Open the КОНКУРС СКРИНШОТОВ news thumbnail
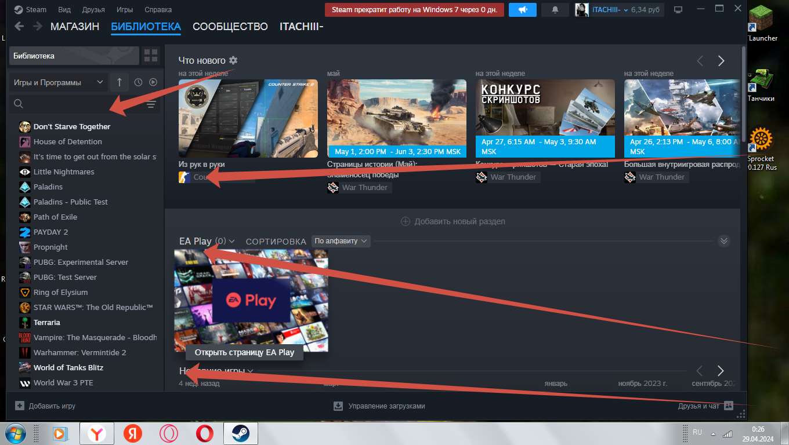This screenshot has height=445, width=789. click(x=545, y=118)
